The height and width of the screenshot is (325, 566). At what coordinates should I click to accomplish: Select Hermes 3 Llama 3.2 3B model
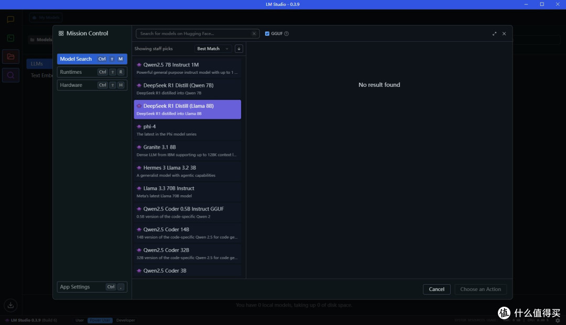(x=187, y=171)
